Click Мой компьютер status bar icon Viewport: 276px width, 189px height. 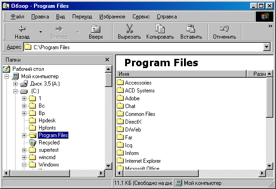click(179, 183)
